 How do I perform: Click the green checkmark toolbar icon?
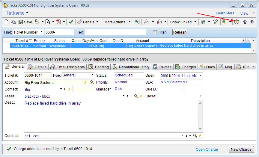71,22
